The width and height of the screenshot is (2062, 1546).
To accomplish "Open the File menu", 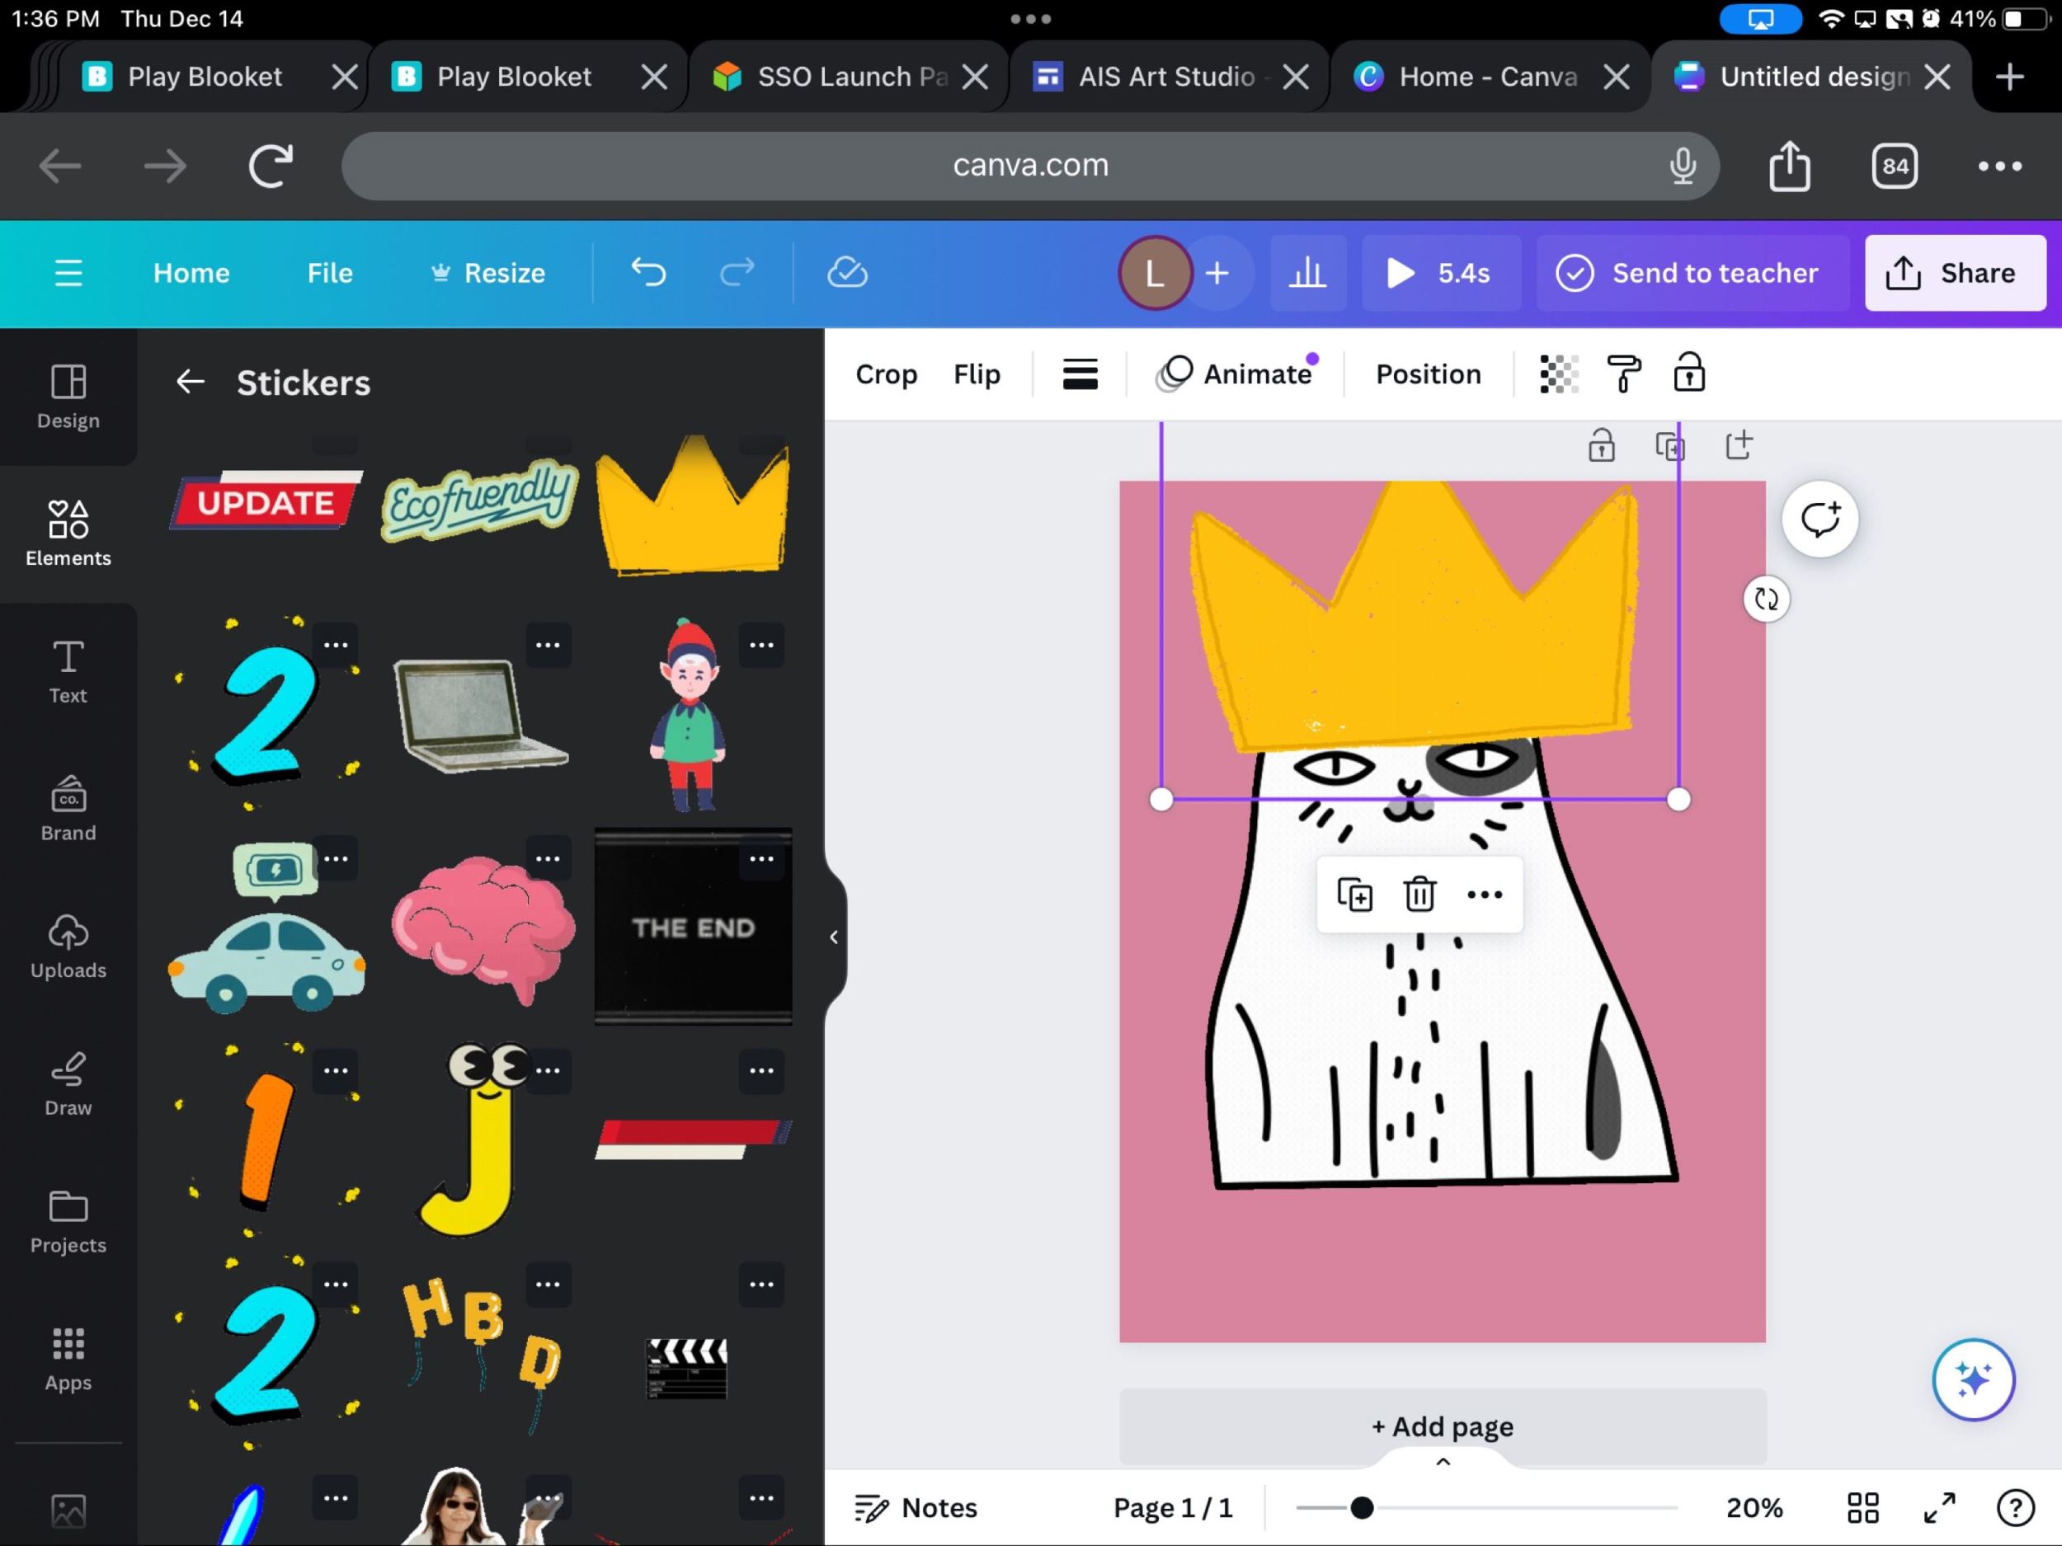I will point(330,273).
